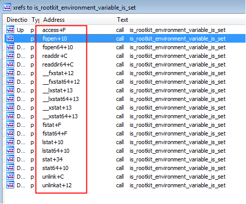Select the fstat+F address entry

pyautogui.click(x=52, y=125)
